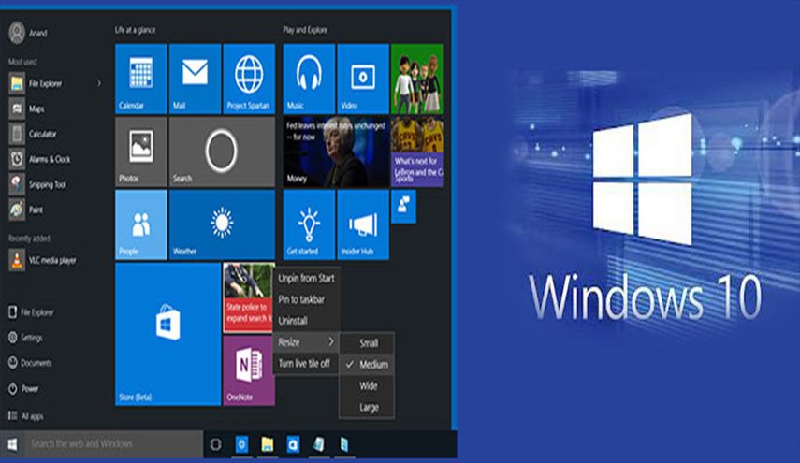The width and height of the screenshot is (800, 463).
Task: Open the People tile
Action: (x=141, y=224)
